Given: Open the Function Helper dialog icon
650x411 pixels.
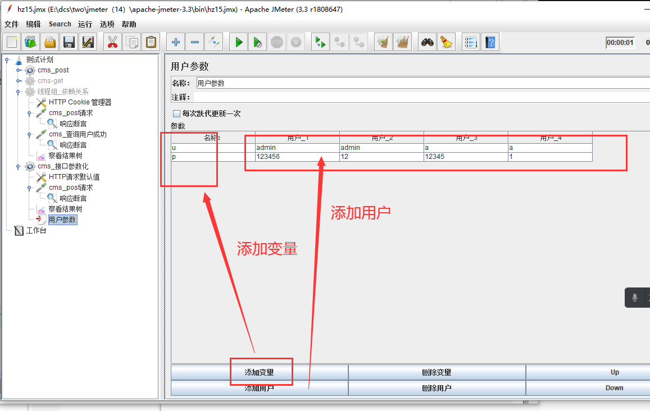Looking at the screenshot, I should coord(471,42).
